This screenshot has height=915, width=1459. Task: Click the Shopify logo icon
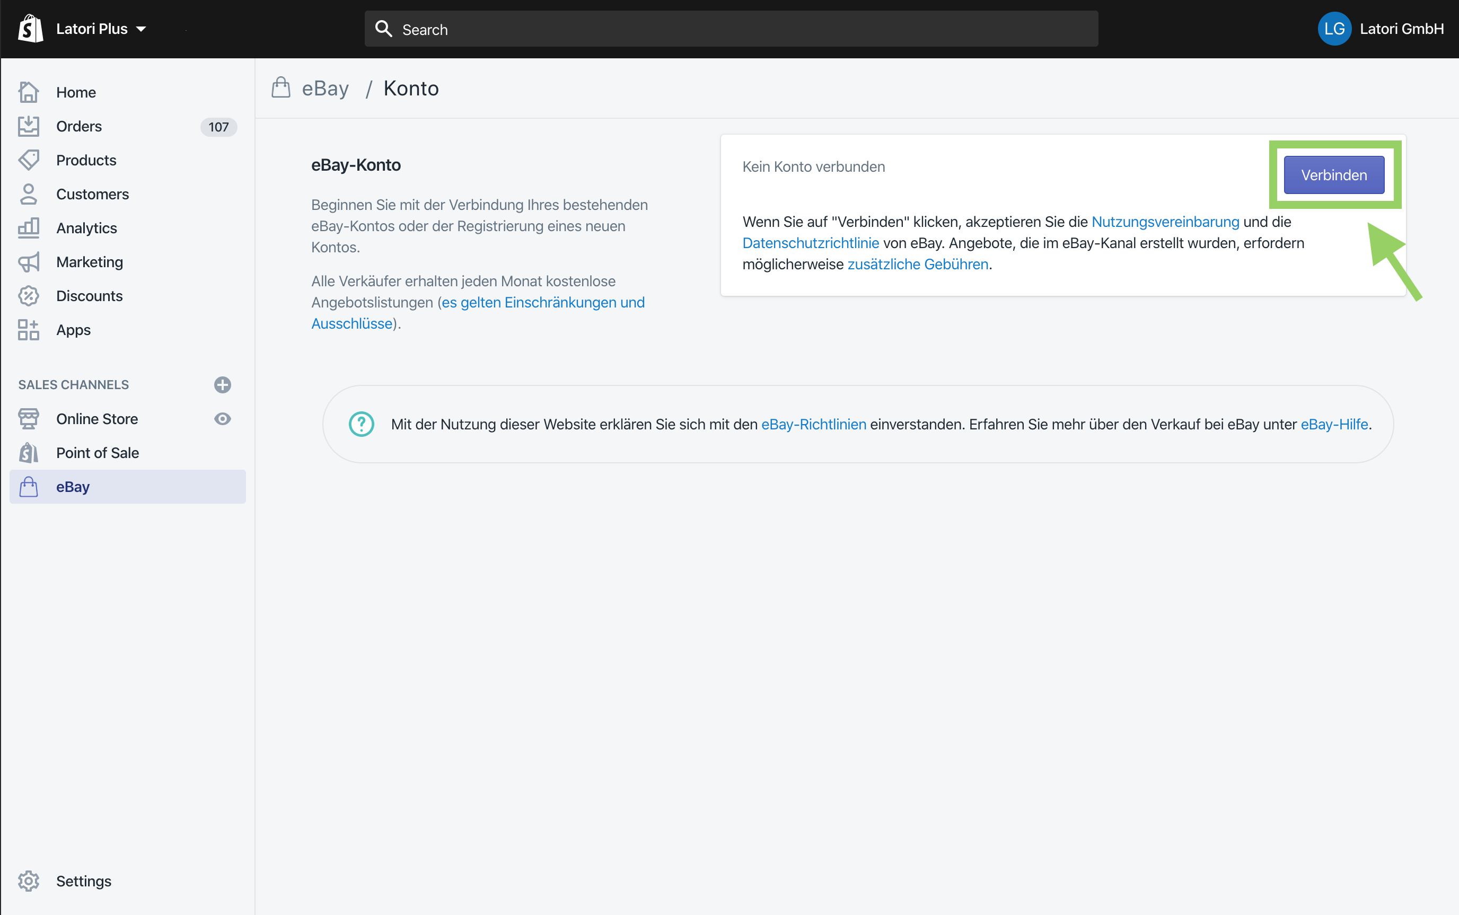click(x=30, y=29)
